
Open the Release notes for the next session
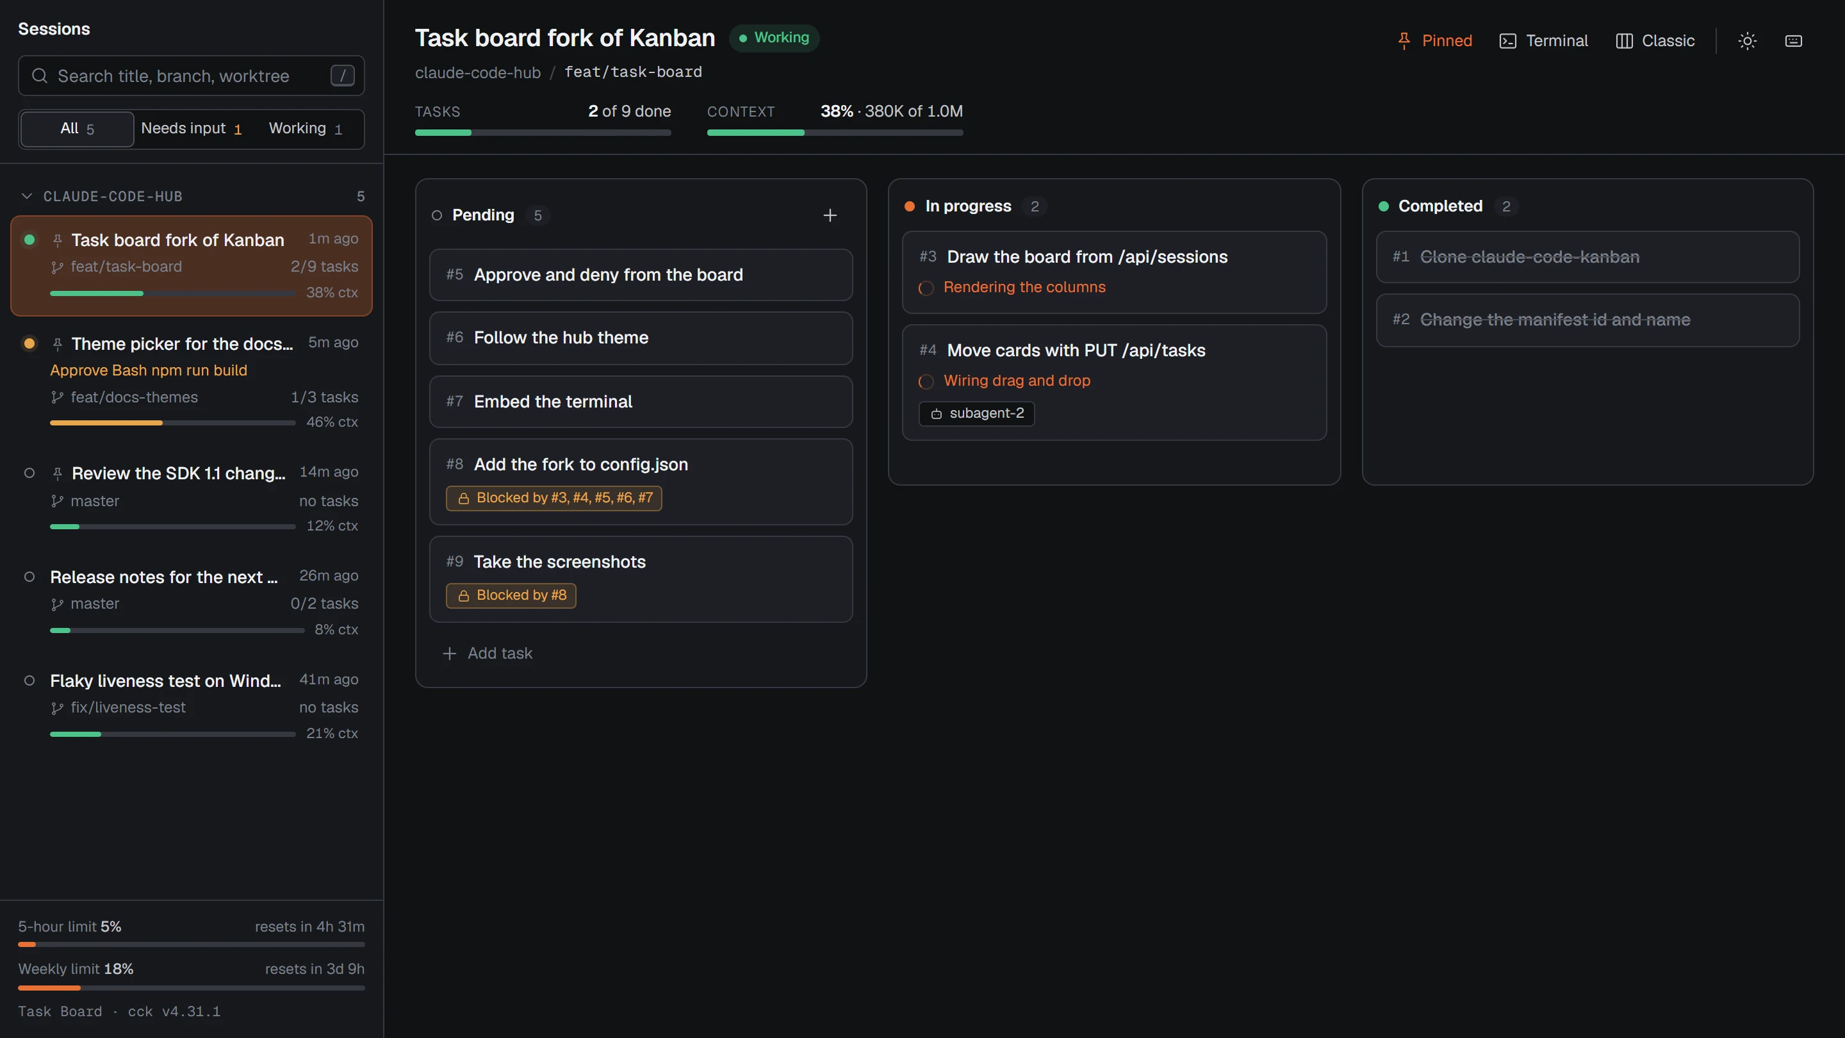192,602
